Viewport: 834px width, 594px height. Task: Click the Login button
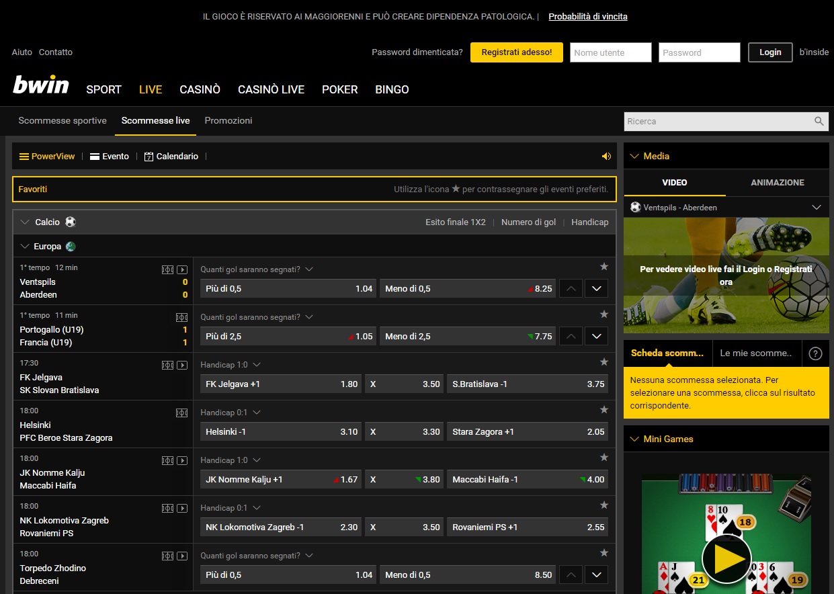770,52
